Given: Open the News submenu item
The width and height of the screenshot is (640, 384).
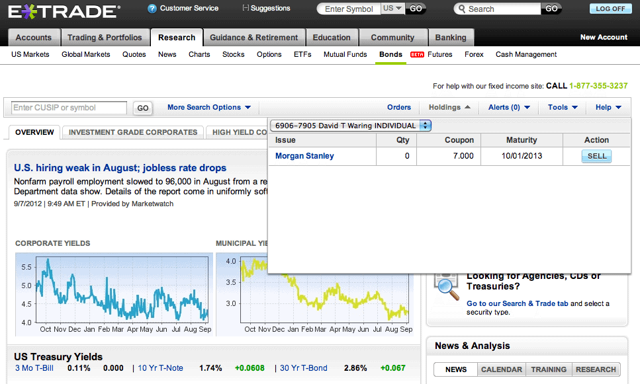Looking at the screenshot, I should [x=167, y=55].
